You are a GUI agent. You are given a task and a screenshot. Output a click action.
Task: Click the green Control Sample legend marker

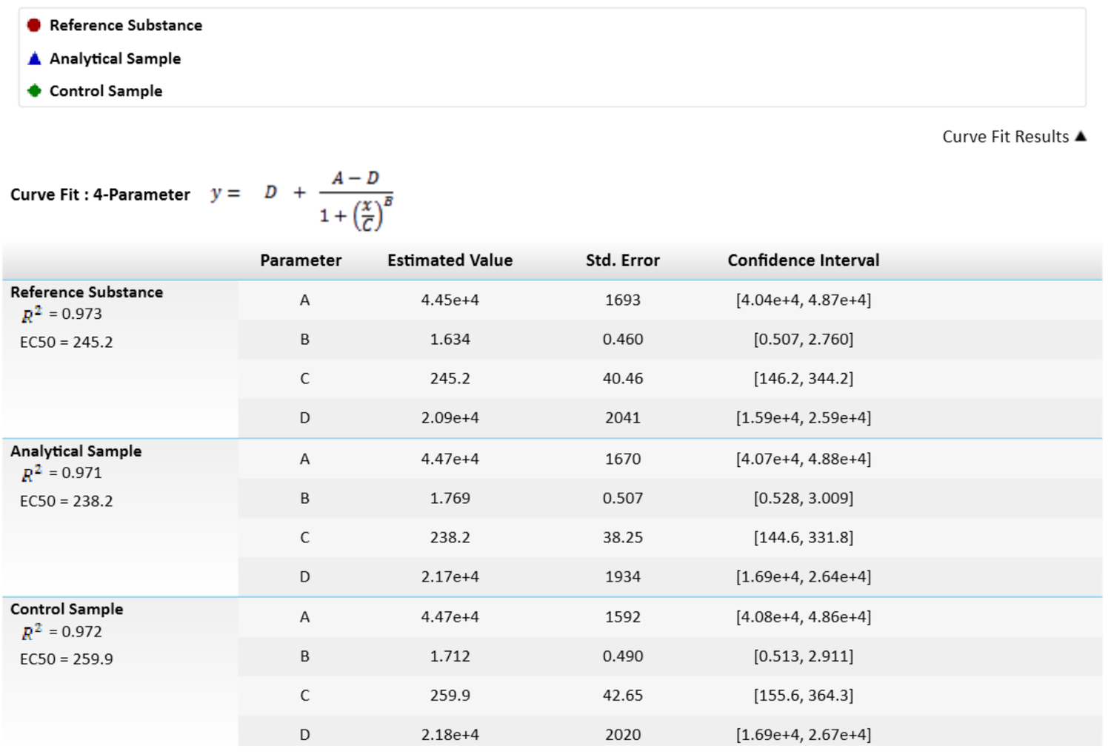[34, 91]
